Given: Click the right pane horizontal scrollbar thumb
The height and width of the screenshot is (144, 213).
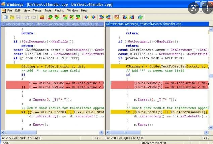Looking at the screenshot, I should click(126, 132).
